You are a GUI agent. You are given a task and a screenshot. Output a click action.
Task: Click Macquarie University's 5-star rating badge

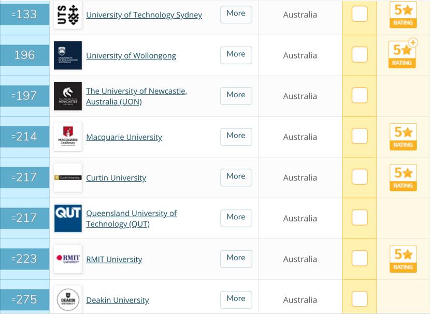point(403,137)
